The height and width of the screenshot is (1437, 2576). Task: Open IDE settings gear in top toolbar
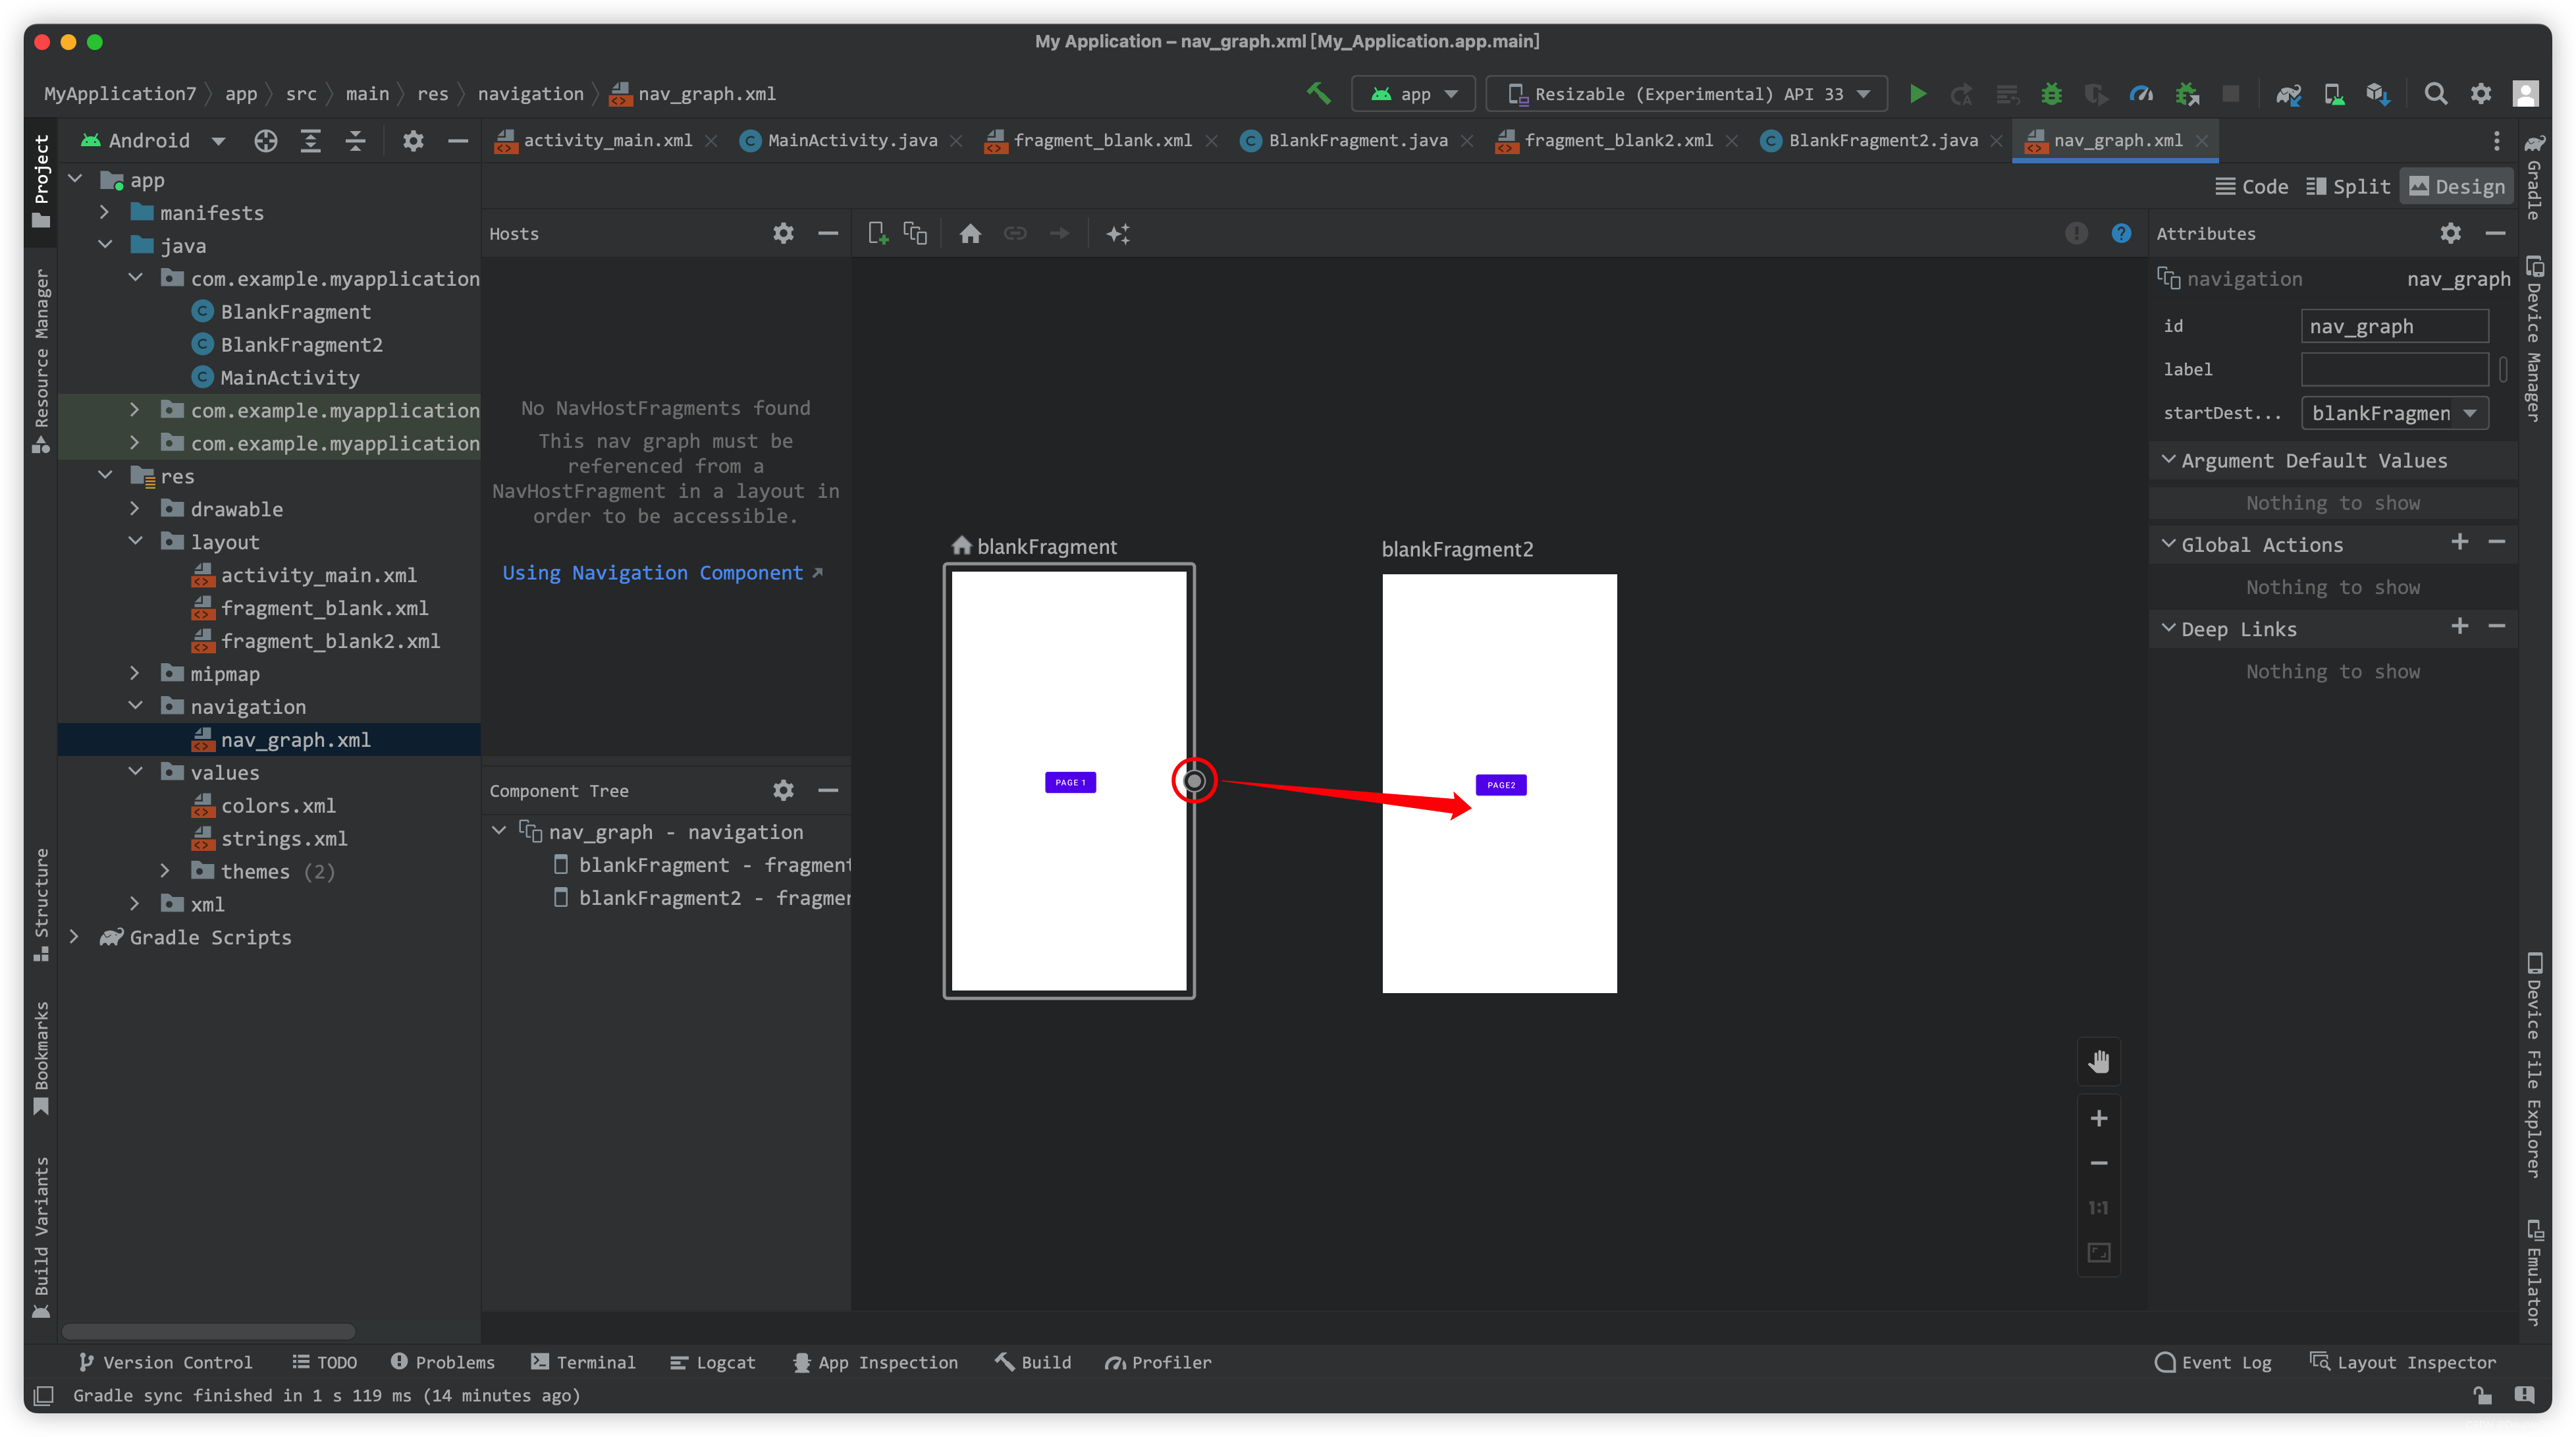pyautogui.click(x=2481, y=94)
